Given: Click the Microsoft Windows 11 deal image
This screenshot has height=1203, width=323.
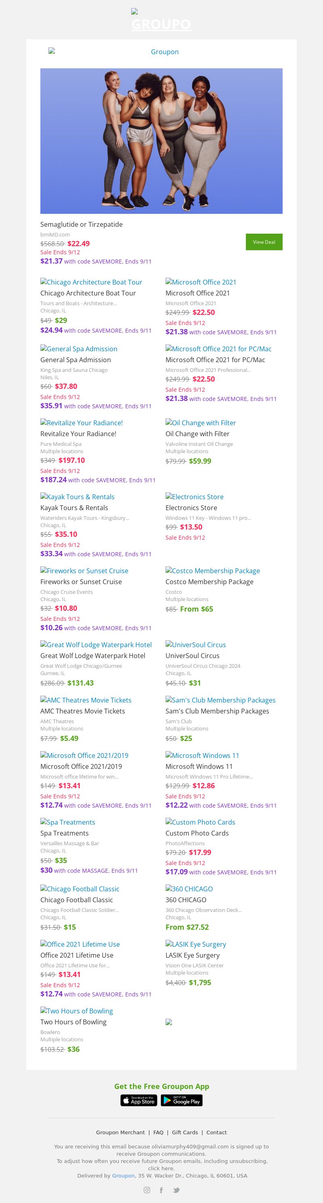Looking at the screenshot, I should 202,755.
